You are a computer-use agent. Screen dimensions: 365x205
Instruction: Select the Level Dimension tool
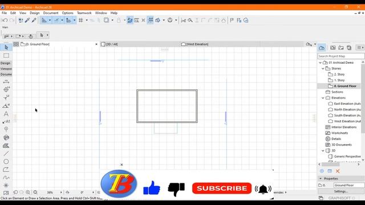point(6,89)
